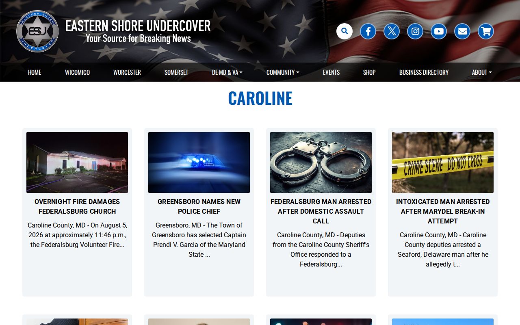The image size is (520, 325).
Task: Click the email envelope icon
Action: click(462, 31)
